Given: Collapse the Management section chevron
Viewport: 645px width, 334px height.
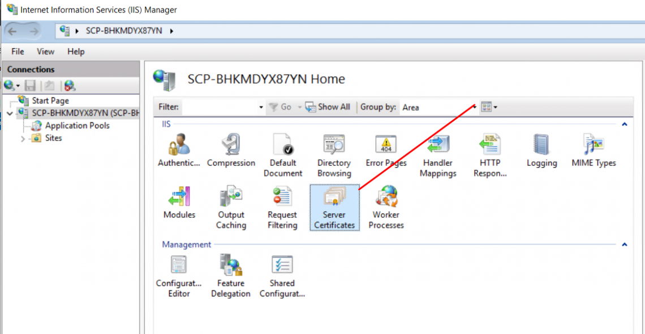Looking at the screenshot, I should point(625,245).
